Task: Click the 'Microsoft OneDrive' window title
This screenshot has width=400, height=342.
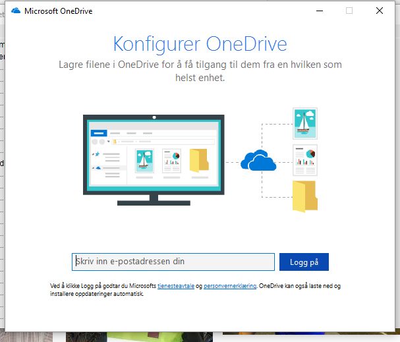Action: (59, 11)
